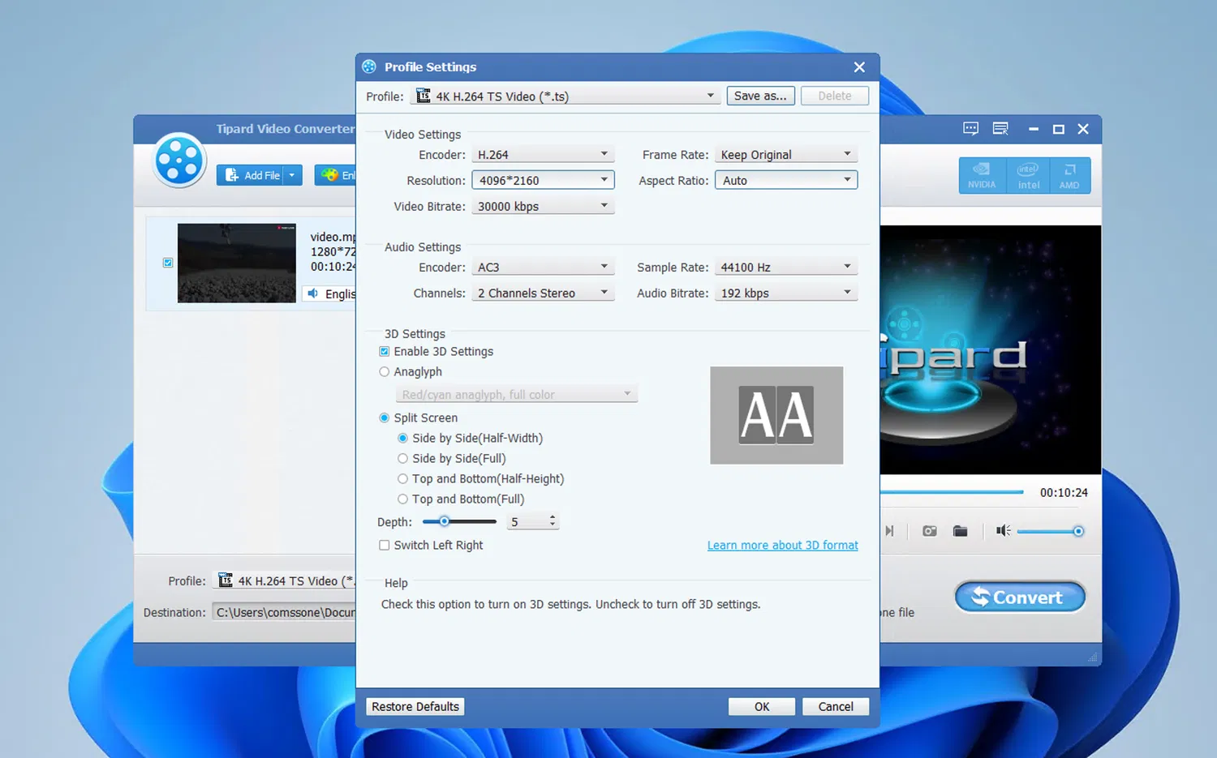Click the Add File button

[x=251, y=175]
